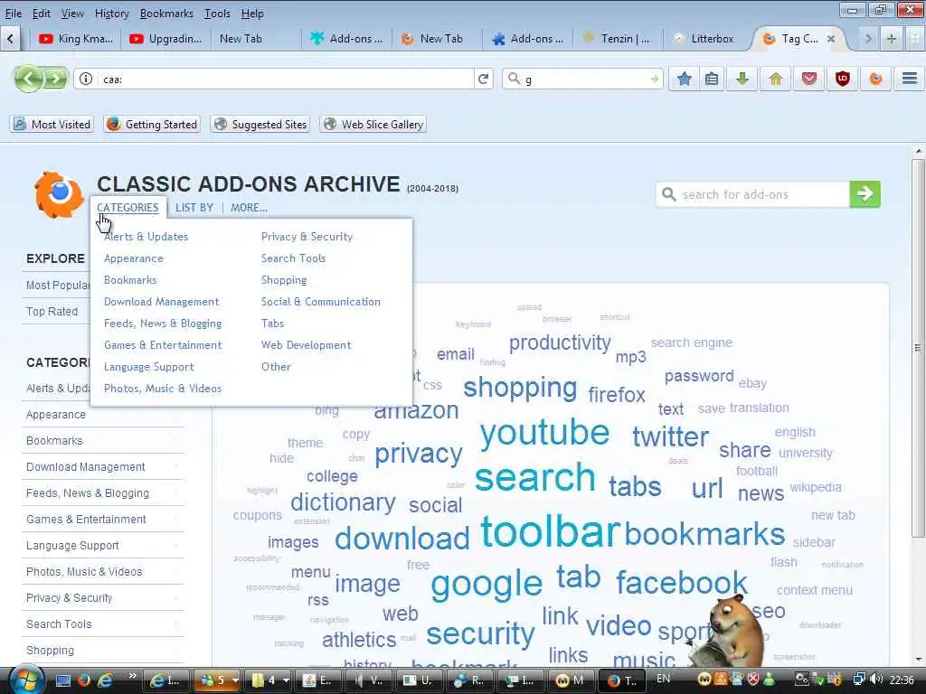Switch to the Litterbox tab

(x=705, y=39)
